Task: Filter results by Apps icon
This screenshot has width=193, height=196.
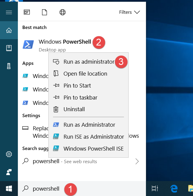Action: tap(27, 12)
